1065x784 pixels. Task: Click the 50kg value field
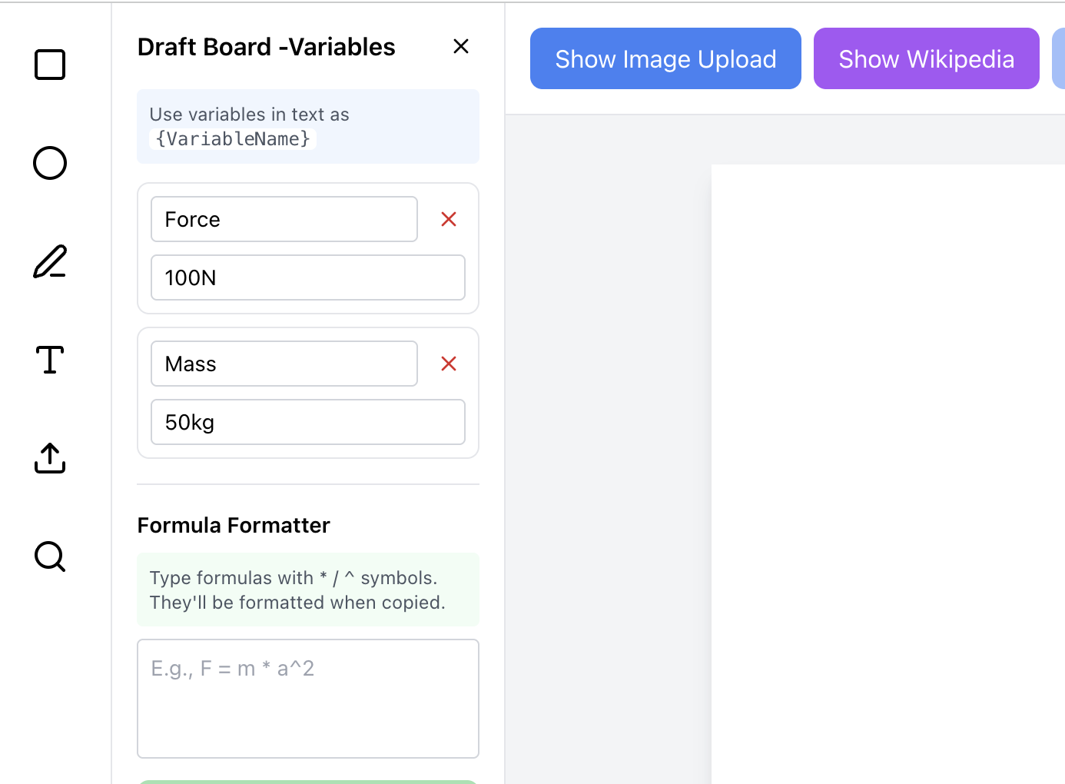tap(308, 423)
